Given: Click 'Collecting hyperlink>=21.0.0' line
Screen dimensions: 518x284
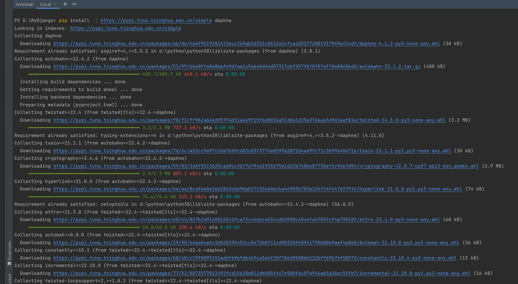Looking at the screenshot, I should pos(98,182).
